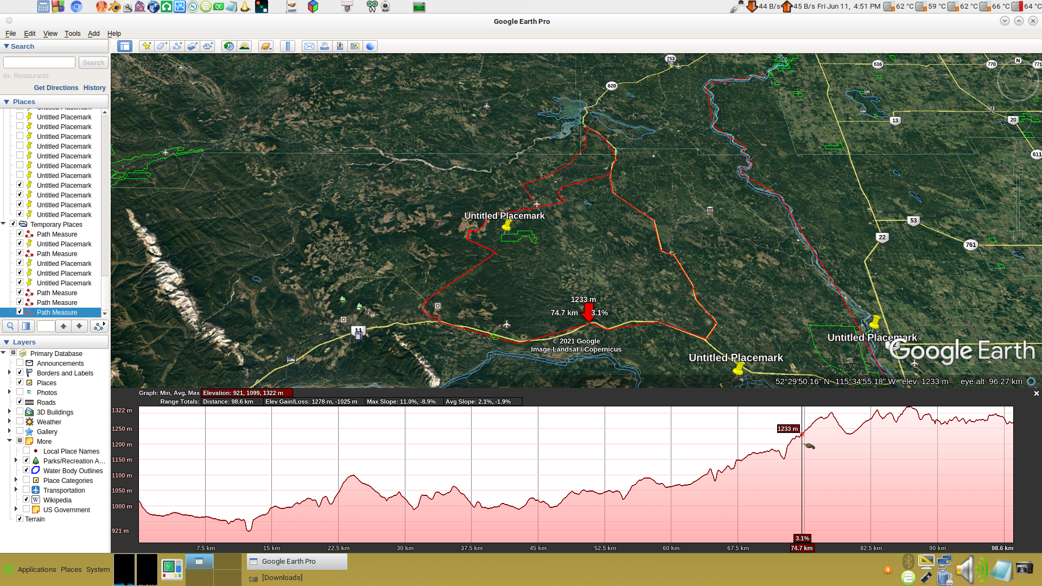Open the Add menu

(x=93, y=34)
